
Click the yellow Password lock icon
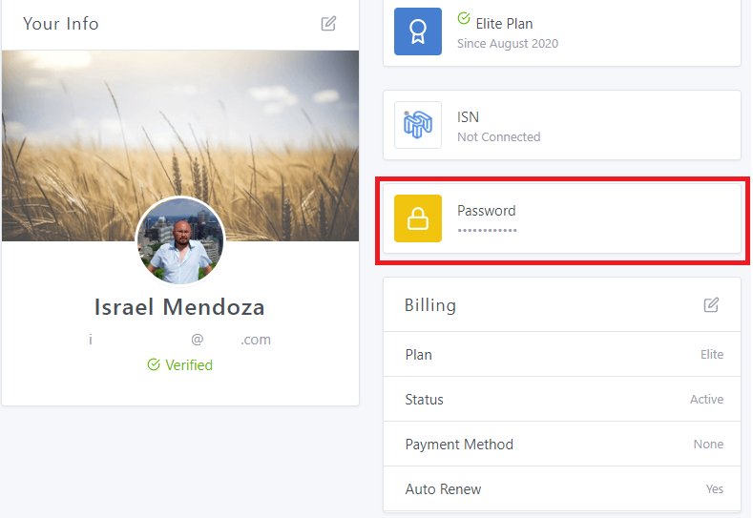click(x=418, y=218)
